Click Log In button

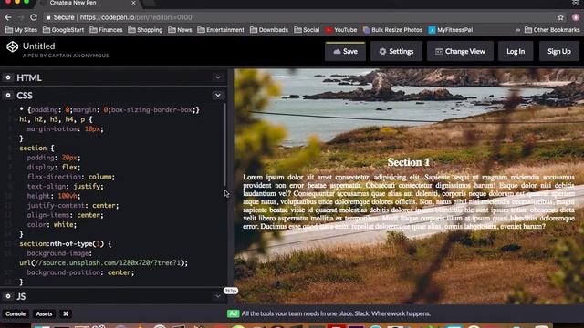(x=516, y=51)
